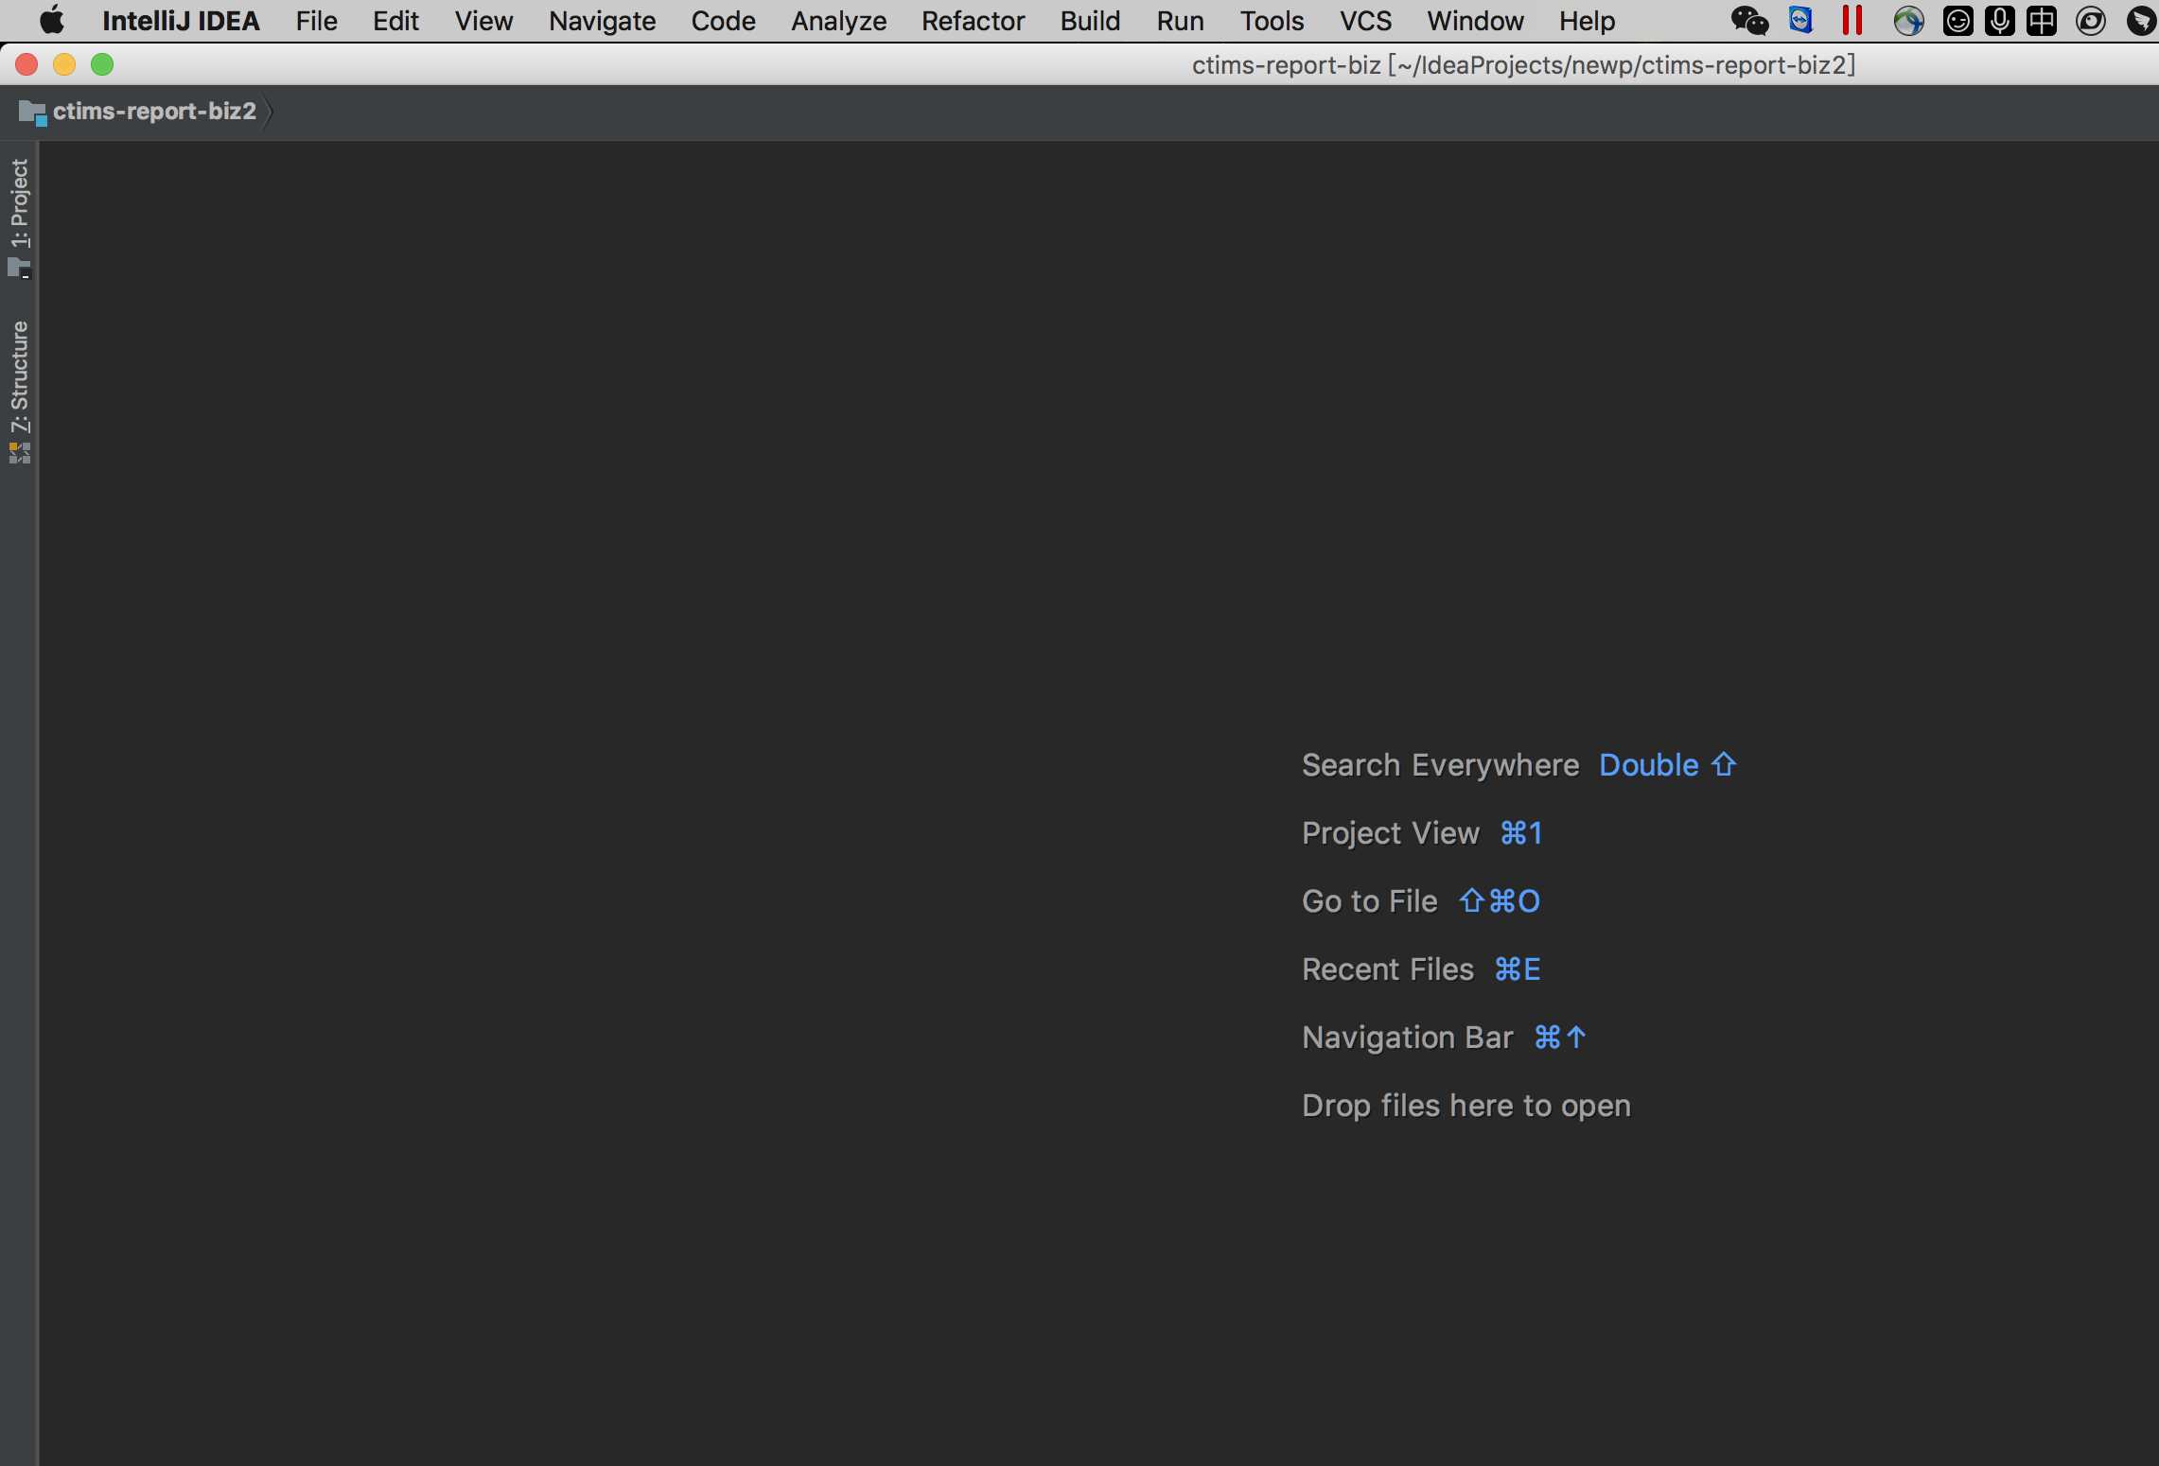
Task: Open the File menu
Action: 316,20
